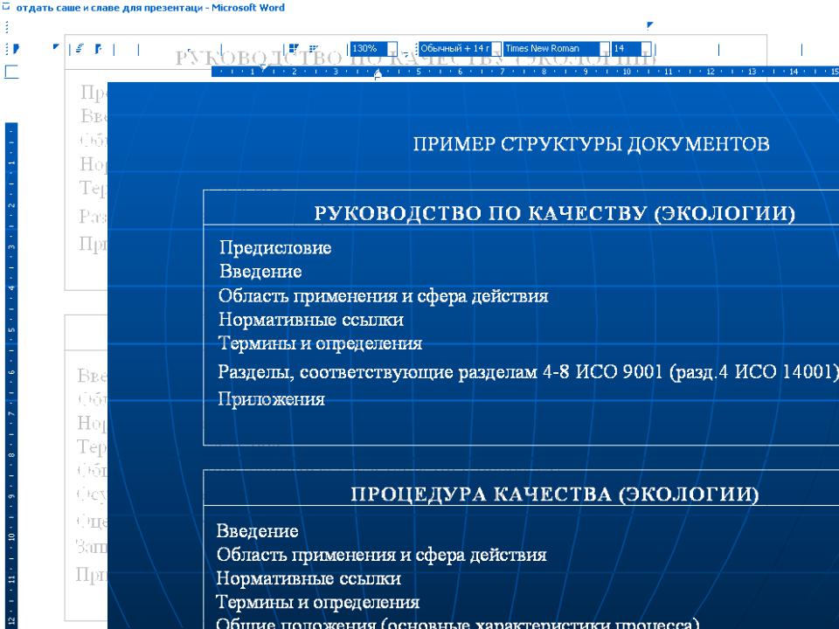Screen dimensions: 839x629
Task: Click the grid-like icon left of zoom box
Action: click(294, 49)
